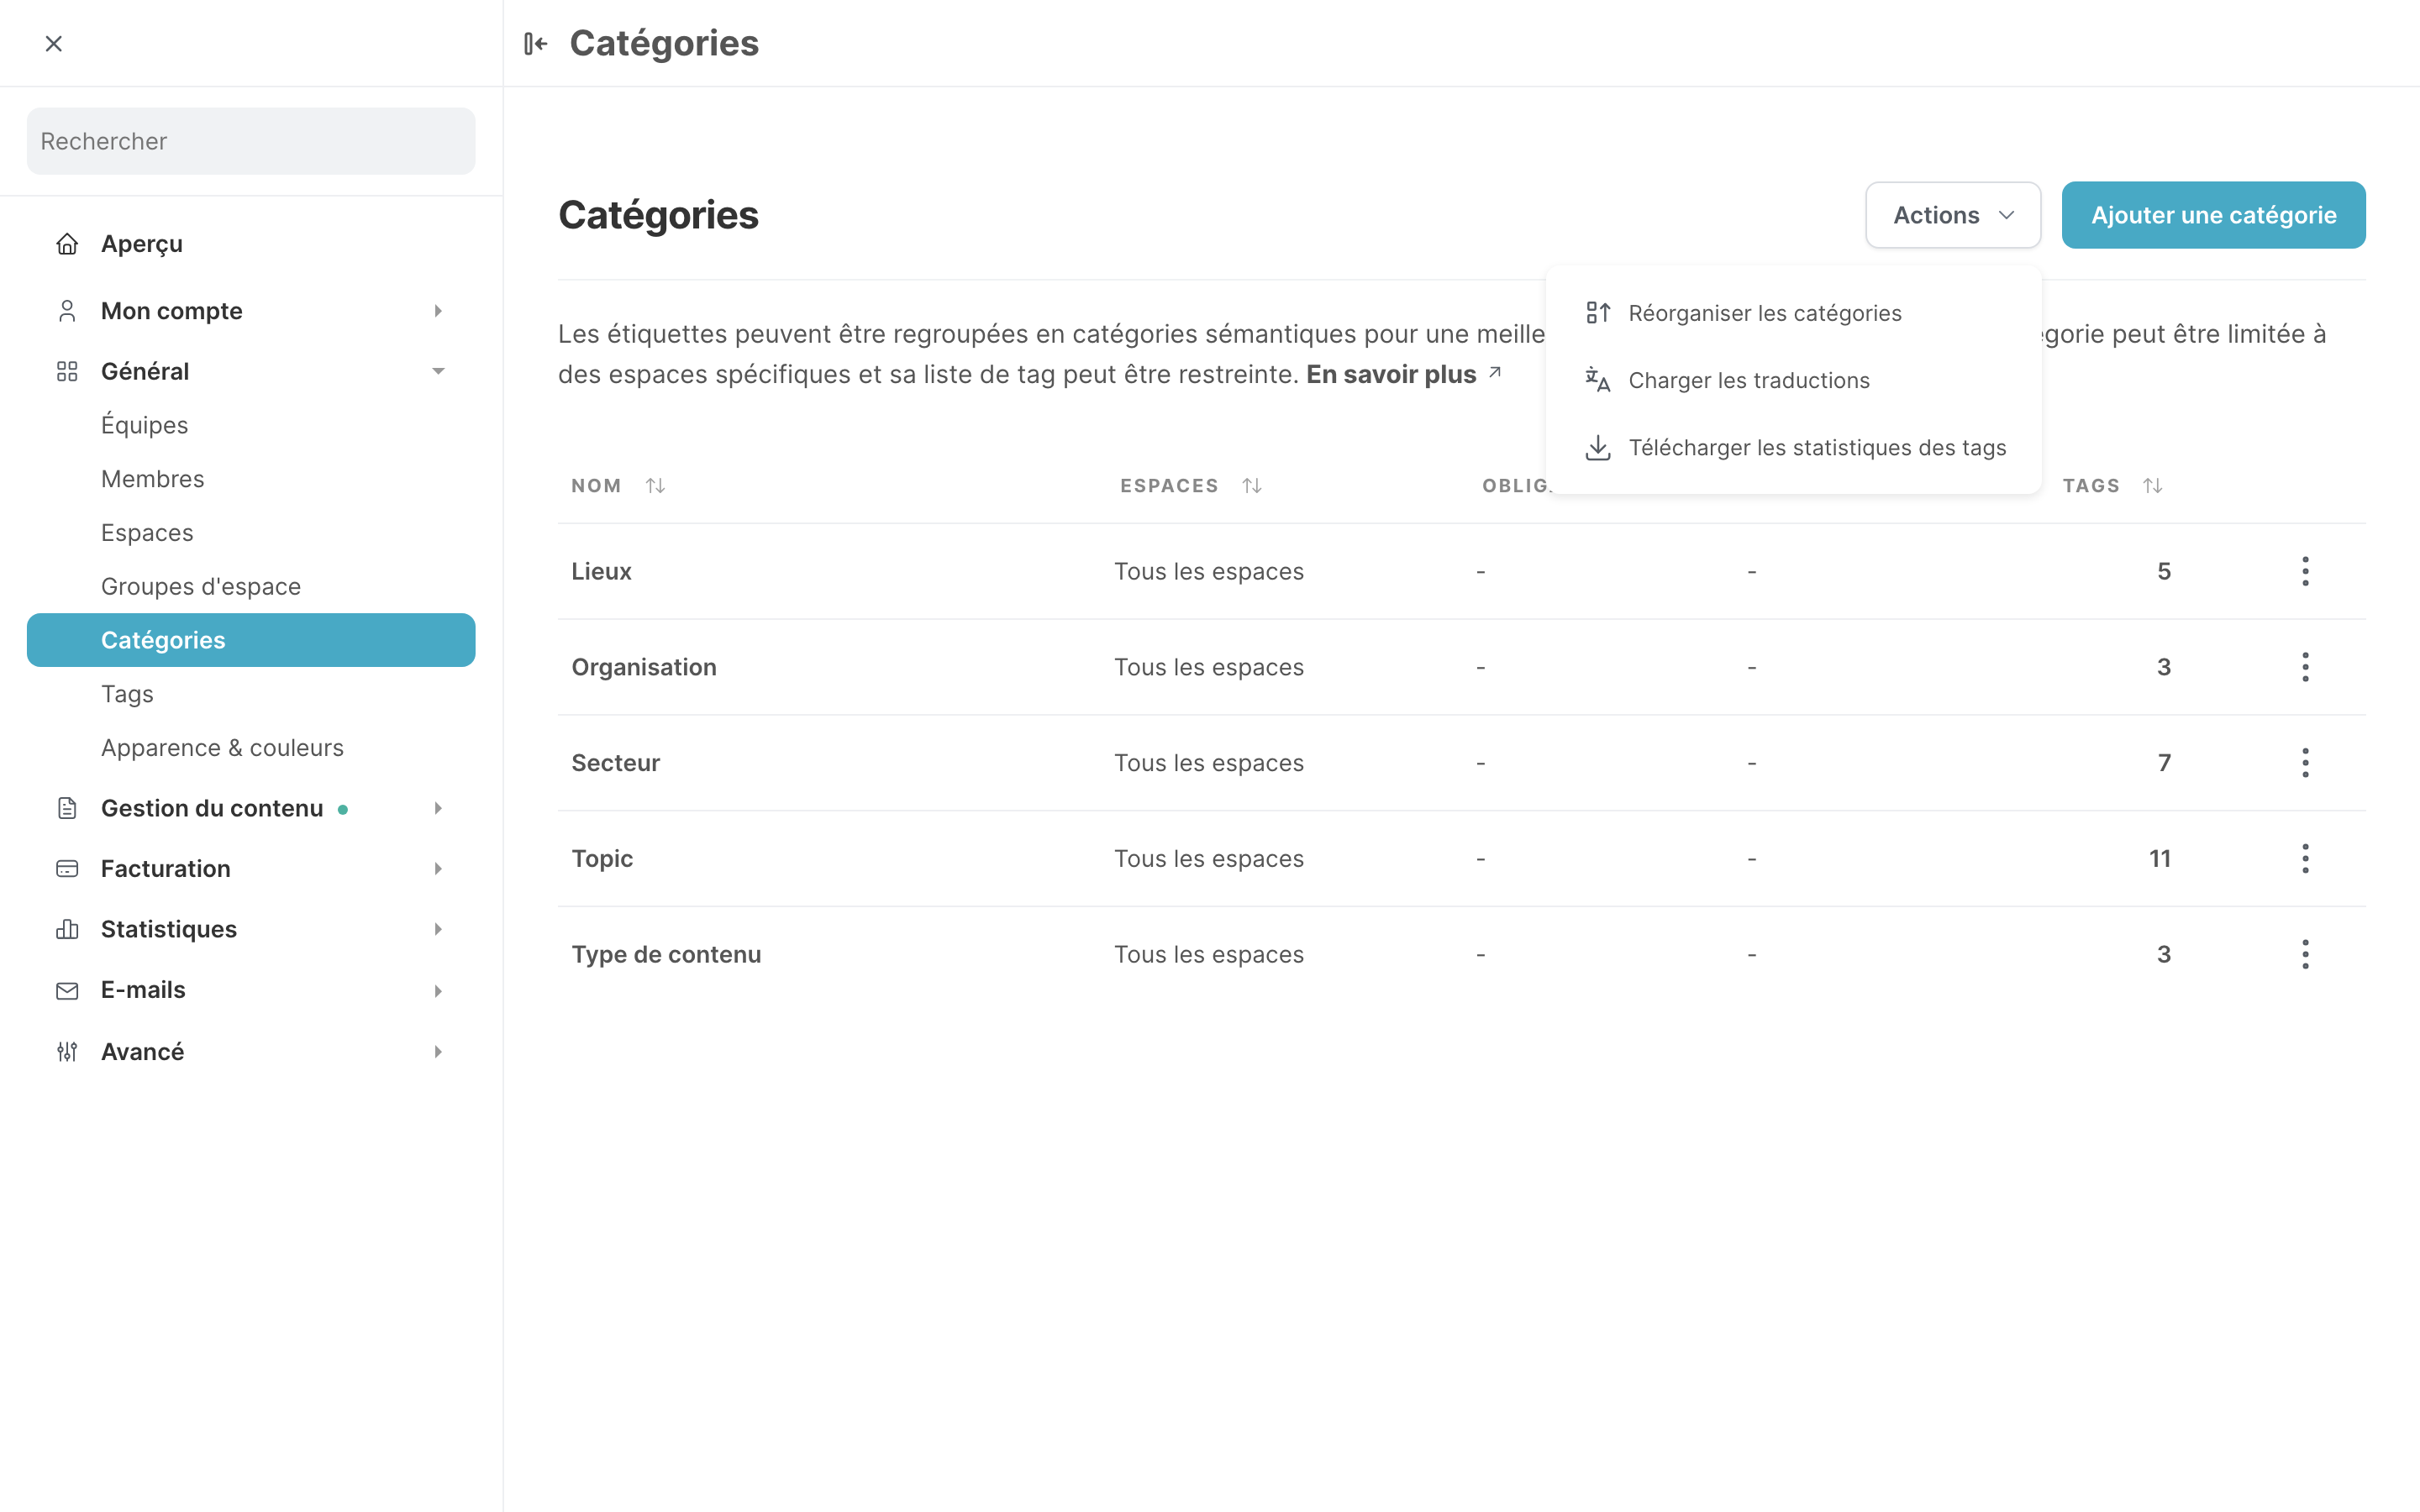Close the settings sidebar with the X icon
This screenshot has width=2420, height=1512.
click(54, 43)
